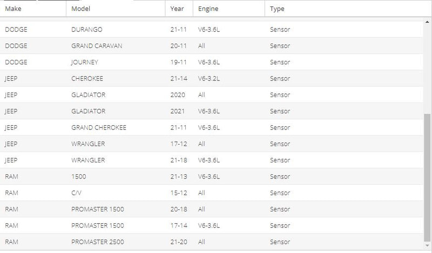Select the RAM ProMaster 2500 row
The width and height of the screenshot is (432, 253).
point(212,242)
